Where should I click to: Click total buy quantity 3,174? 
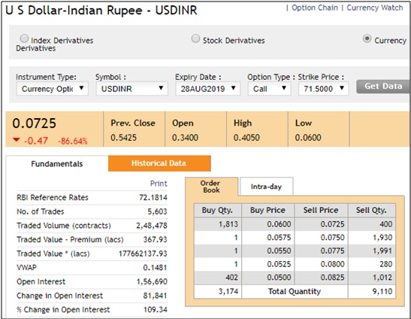pyautogui.click(x=228, y=291)
